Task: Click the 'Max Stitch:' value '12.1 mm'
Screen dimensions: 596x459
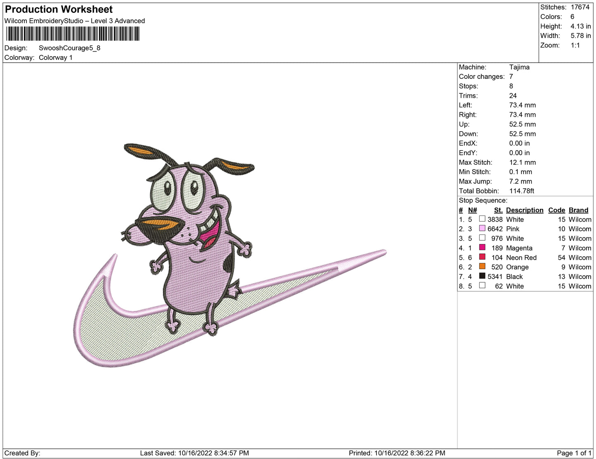Action: point(523,162)
